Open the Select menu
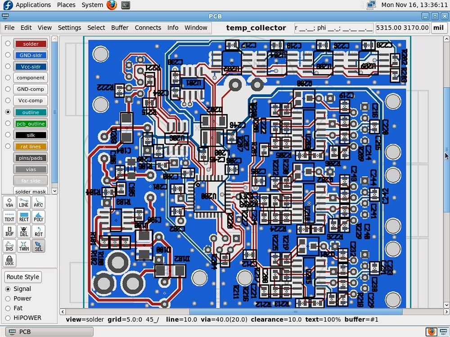This screenshot has height=337, width=450. click(96, 28)
